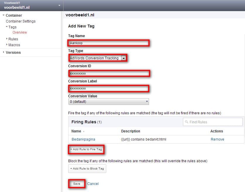
Task: Collapse the Tags tree node
Action: tap(7, 27)
